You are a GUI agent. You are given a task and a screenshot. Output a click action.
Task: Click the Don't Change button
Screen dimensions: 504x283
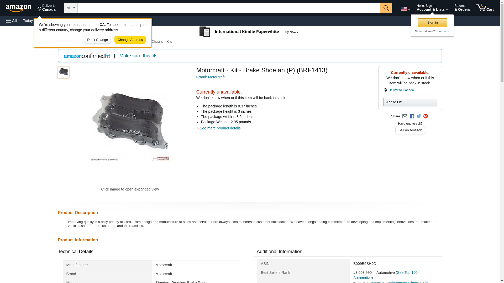(x=97, y=40)
